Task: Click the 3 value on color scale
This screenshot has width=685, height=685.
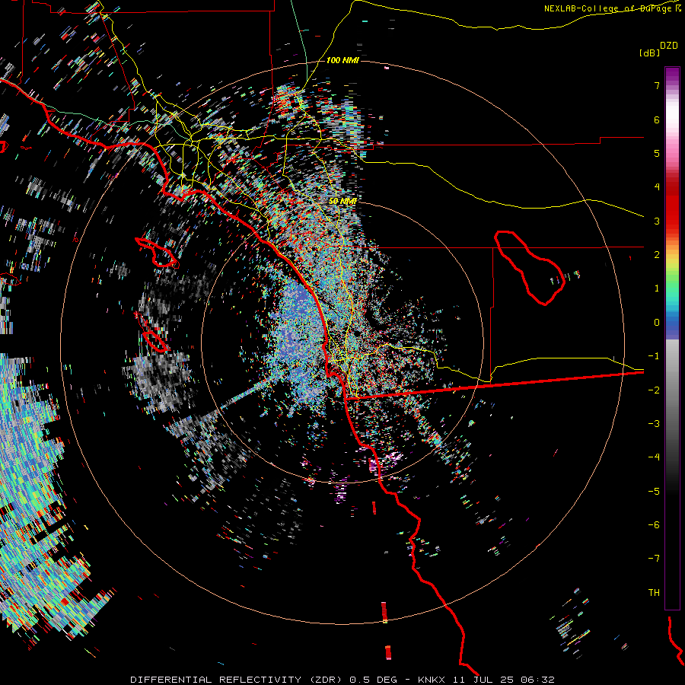Action: pos(657,221)
